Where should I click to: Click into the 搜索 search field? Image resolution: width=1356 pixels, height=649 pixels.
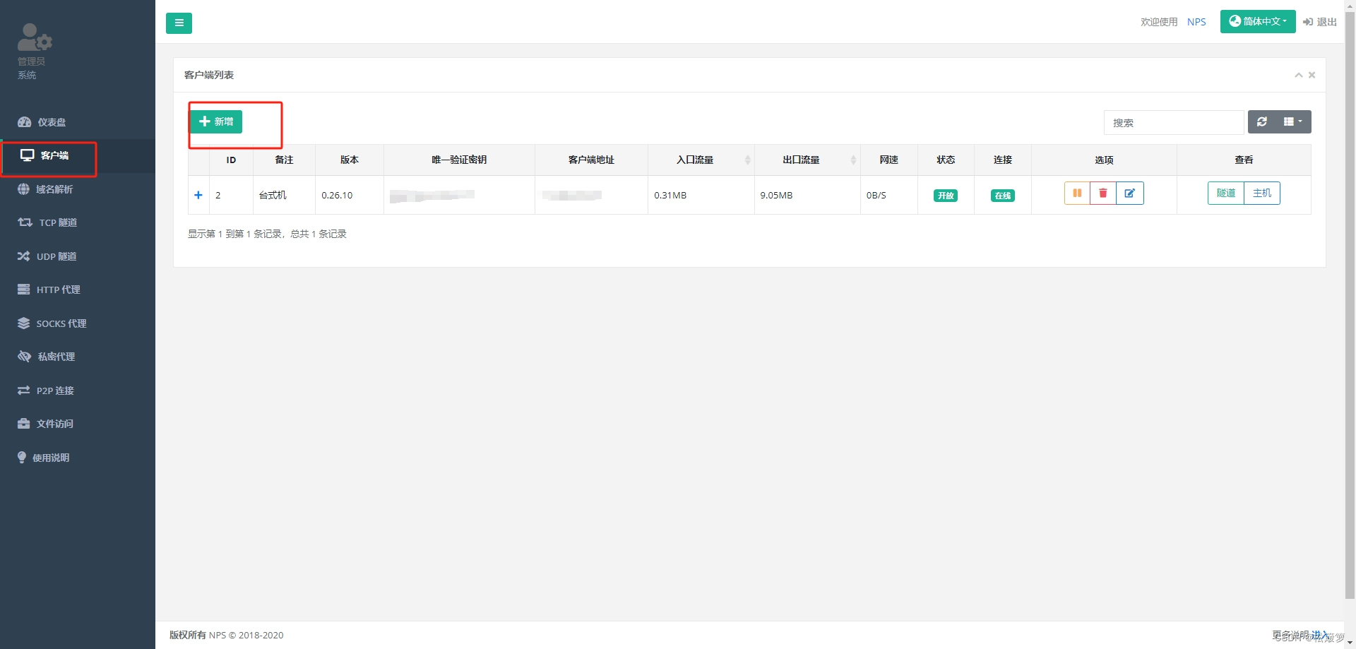(1173, 122)
